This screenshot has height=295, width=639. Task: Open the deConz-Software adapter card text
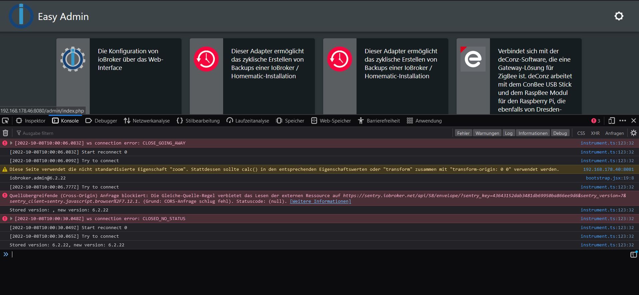[x=536, y=80]
